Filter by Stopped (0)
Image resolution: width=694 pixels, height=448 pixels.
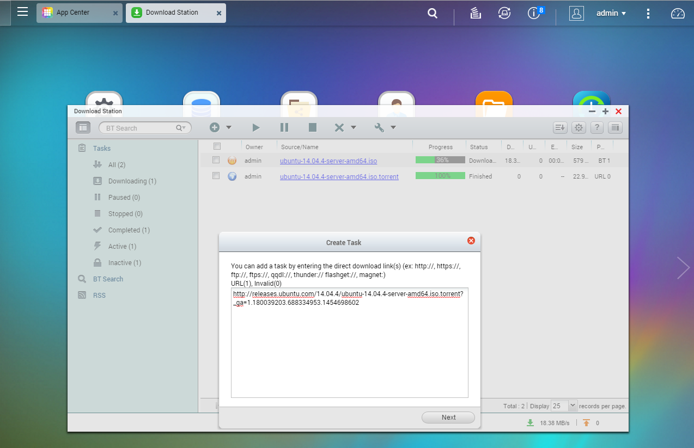[x=125, y=213]
